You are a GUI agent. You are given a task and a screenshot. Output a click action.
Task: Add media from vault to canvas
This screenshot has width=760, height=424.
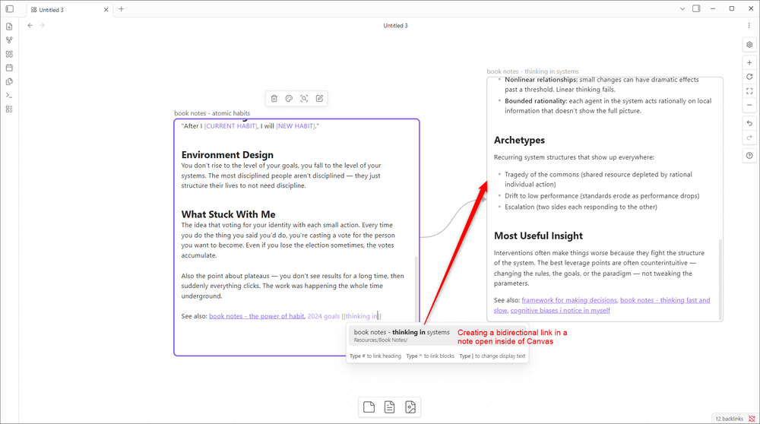point(410,407)
